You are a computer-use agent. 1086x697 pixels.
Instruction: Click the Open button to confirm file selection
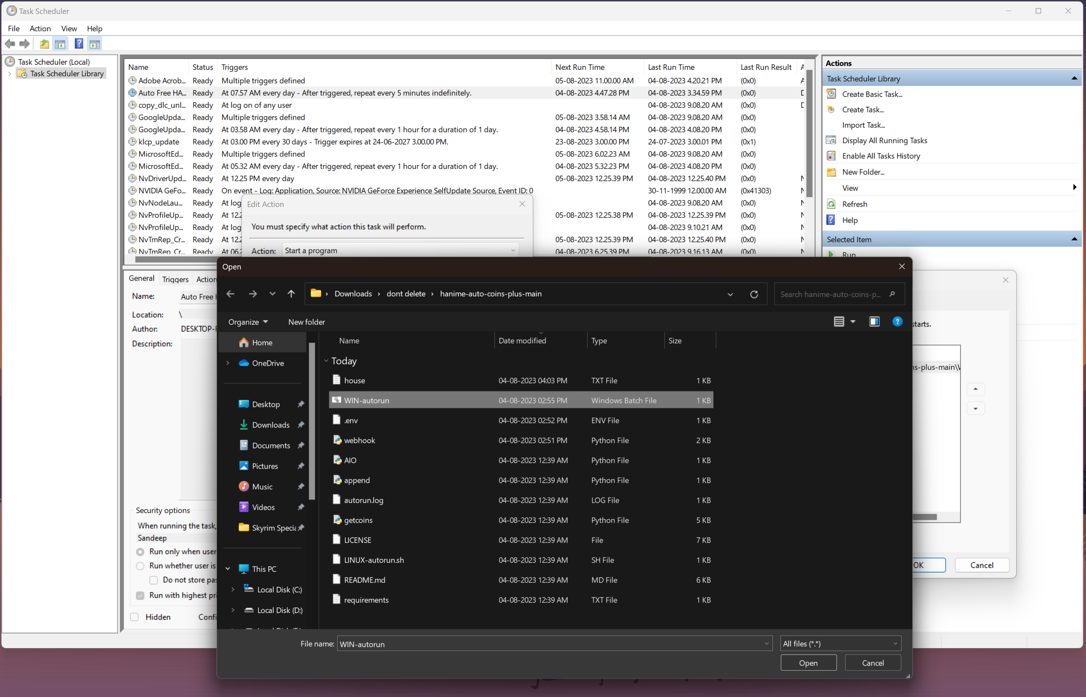808,662
